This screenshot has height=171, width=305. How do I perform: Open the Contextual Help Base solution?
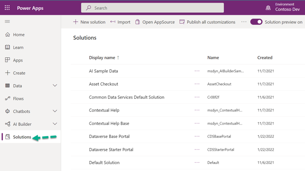(x=109, y=123)
